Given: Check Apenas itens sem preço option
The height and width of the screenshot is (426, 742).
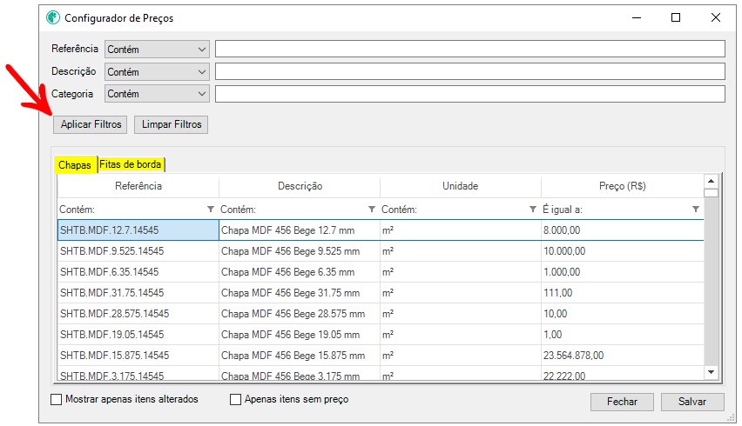Looking at the screenshot, I should pyautogui.click(x=235, y=400).
